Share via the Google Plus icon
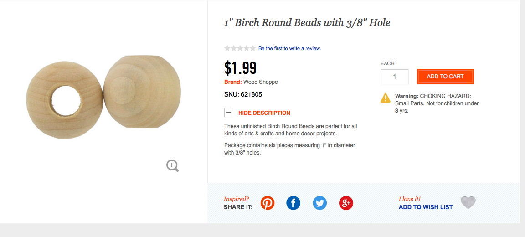The width and height of the screenshot is (525, 237). [x=346, y=203]
